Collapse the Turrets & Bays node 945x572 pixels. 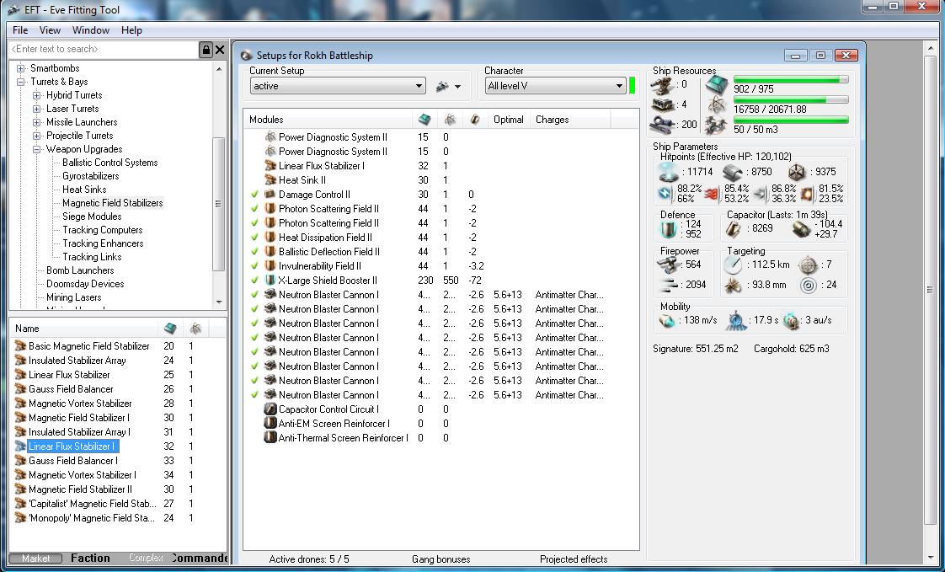tap(21, 82)
